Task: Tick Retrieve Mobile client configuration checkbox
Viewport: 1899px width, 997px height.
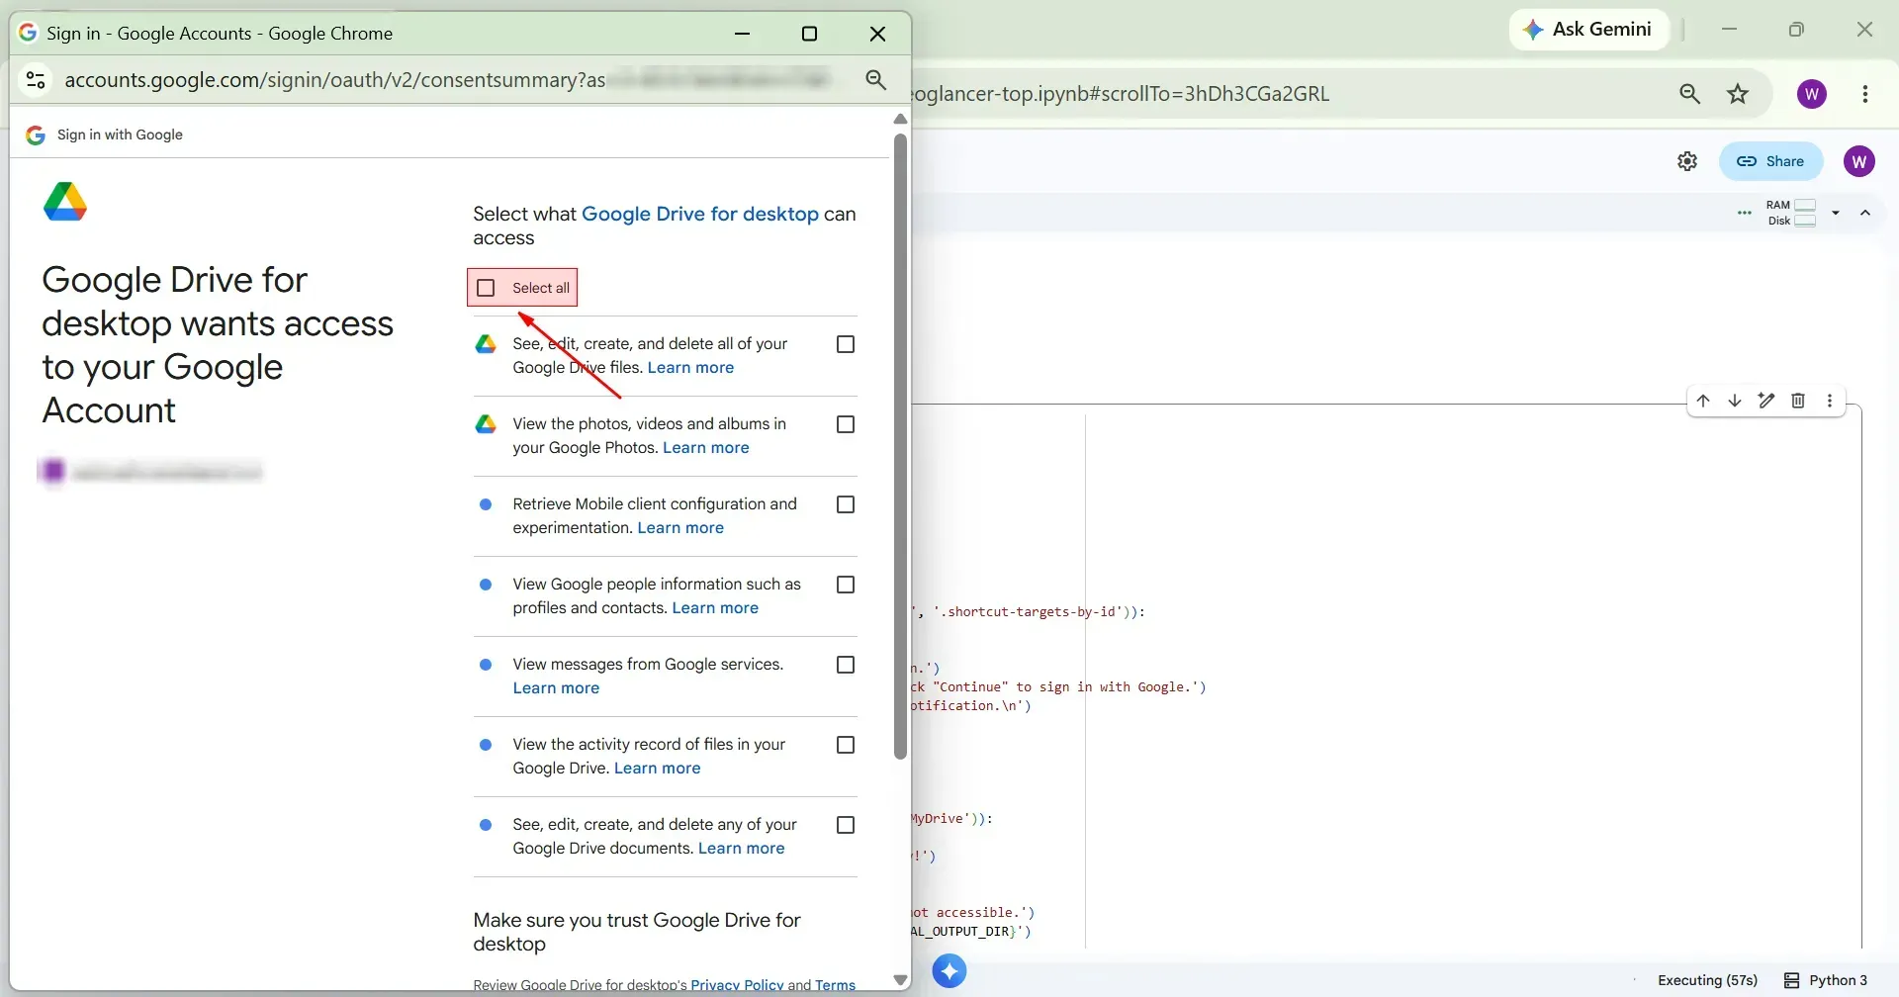Action: (846, 504)
